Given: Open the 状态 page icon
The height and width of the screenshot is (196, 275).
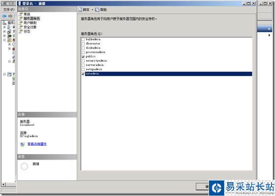Looking at the screenshot, I should pos(21,31).
